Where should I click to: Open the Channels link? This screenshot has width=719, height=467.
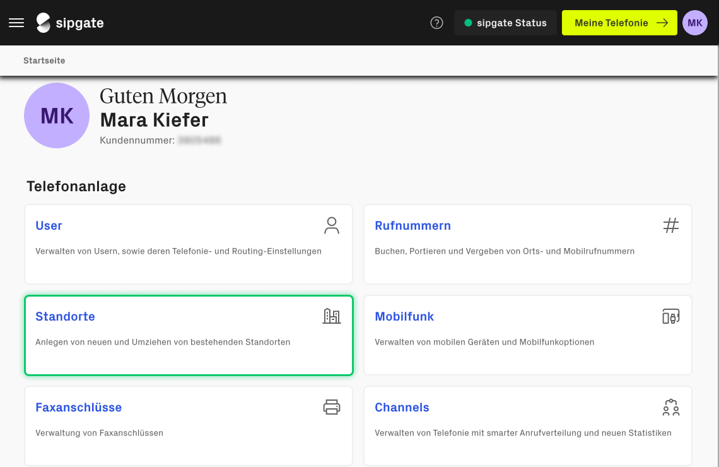402,408
